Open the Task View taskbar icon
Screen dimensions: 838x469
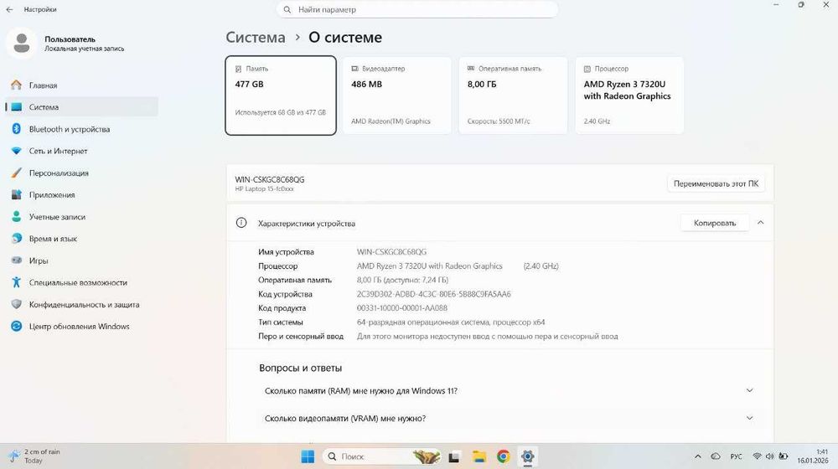454,456
